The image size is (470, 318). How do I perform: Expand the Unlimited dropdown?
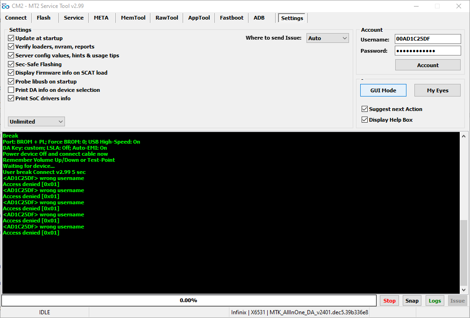36,122
